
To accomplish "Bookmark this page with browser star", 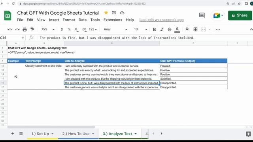I will 239,4.
